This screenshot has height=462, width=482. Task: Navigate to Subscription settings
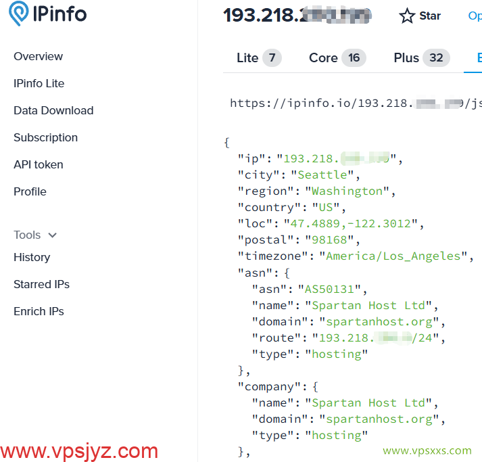point(45,138)
